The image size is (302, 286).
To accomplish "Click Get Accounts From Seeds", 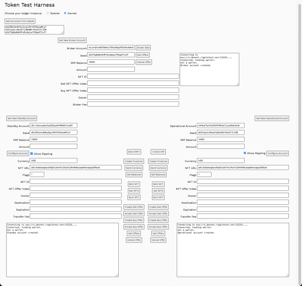I will [20, 21].
